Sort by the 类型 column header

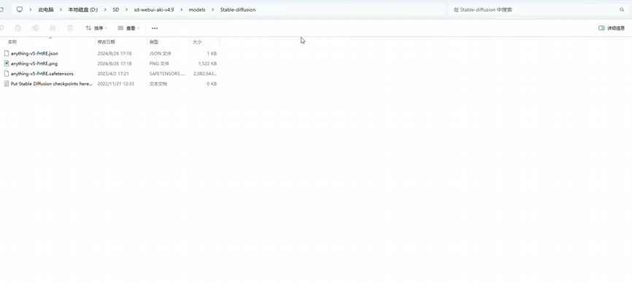[153, 42]
